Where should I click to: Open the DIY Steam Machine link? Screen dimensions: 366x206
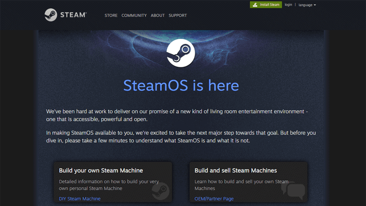click(80, 199)
